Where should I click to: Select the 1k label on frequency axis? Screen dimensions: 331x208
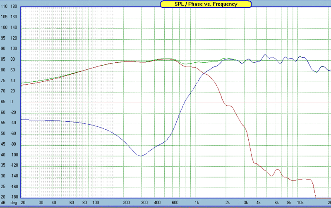click(197, 203)
